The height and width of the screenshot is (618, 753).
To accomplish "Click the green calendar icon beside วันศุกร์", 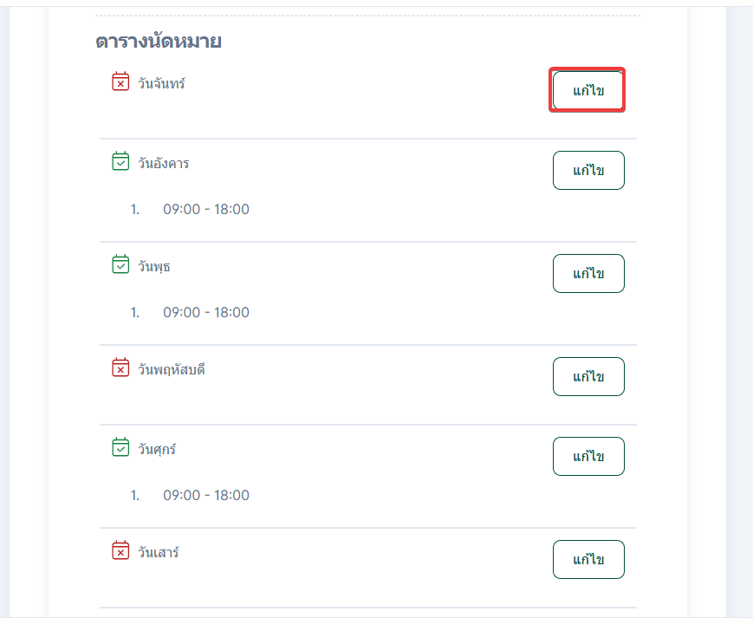I will click(120, 448).
